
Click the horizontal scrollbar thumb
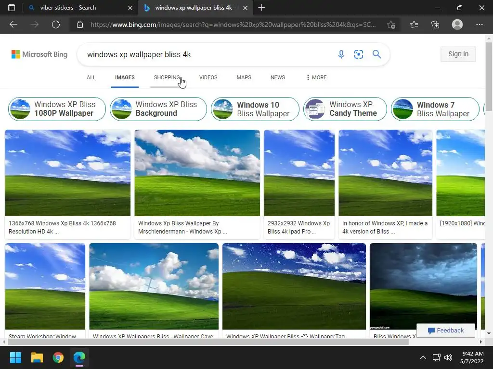pos(208,342)
